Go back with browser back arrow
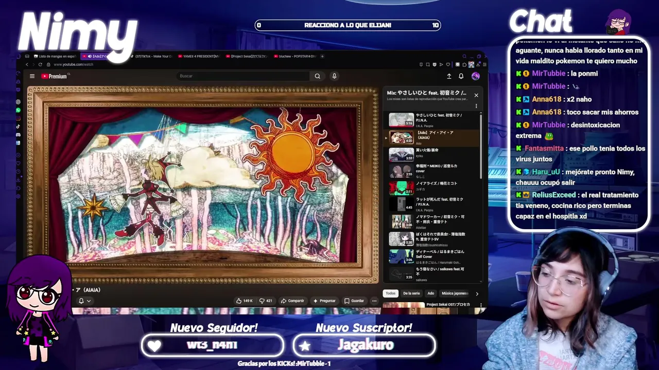Viewport: 659px width, 370px height. point(27,64)
